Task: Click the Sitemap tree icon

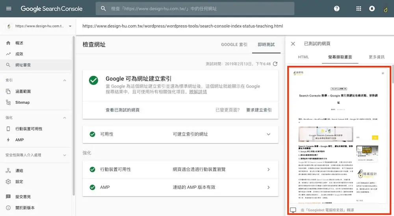Action: [8, 102]
